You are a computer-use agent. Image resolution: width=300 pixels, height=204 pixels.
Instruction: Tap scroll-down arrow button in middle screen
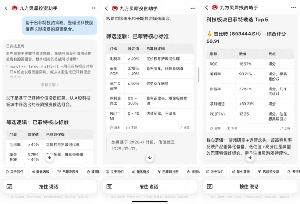[x=150, y=157]
